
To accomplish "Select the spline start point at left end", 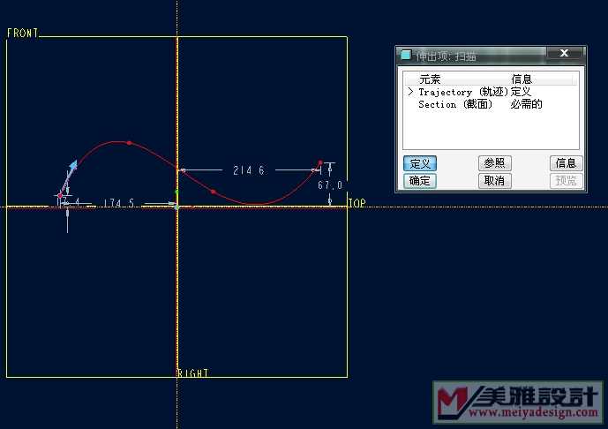I will tap(60, 196).
